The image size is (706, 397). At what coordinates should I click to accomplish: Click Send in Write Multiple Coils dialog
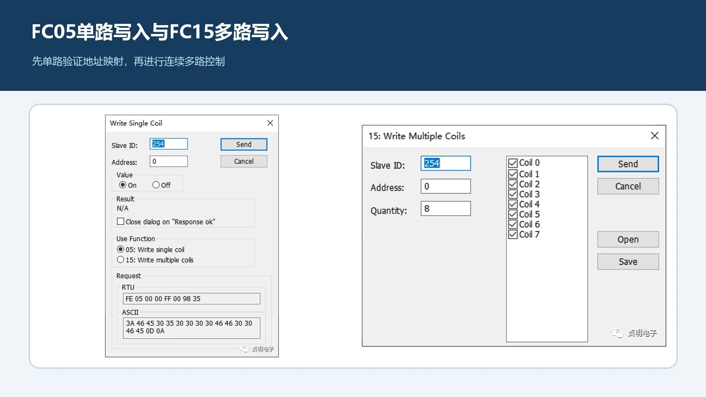click(628, 164)
